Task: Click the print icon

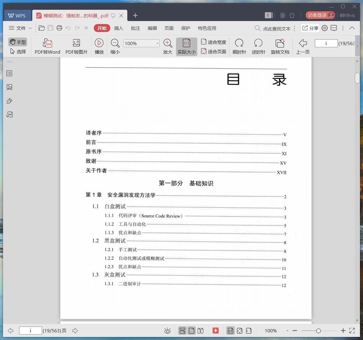Action: [59, 28]
